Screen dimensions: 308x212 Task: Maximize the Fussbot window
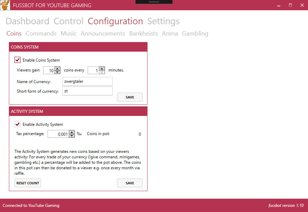(290, 5)
